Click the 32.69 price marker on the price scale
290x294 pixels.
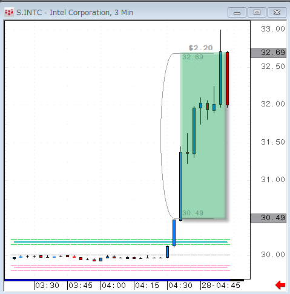click(268, 53)
